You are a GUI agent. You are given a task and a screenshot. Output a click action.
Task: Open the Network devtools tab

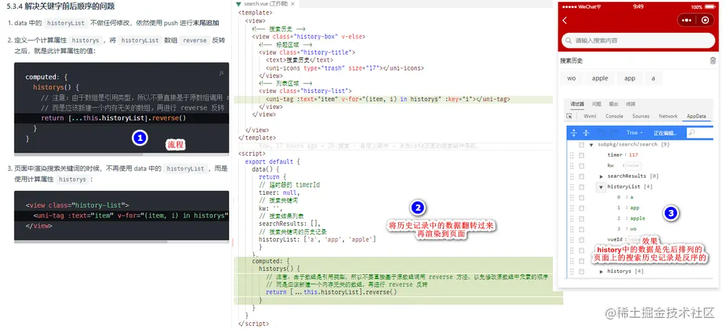[x=668, y=116]
